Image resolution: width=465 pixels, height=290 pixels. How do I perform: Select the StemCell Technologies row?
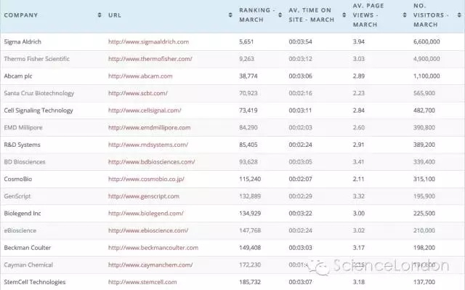[232, 282]
